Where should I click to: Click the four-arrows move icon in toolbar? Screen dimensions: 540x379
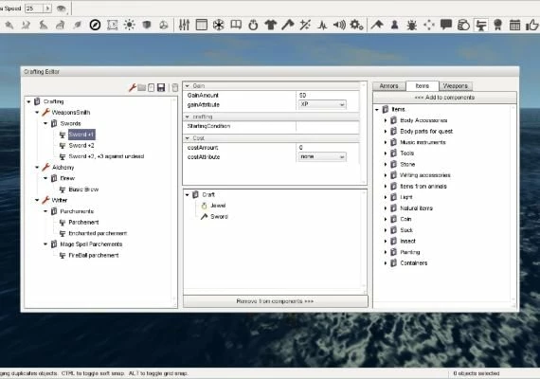[x=429, y=25]
